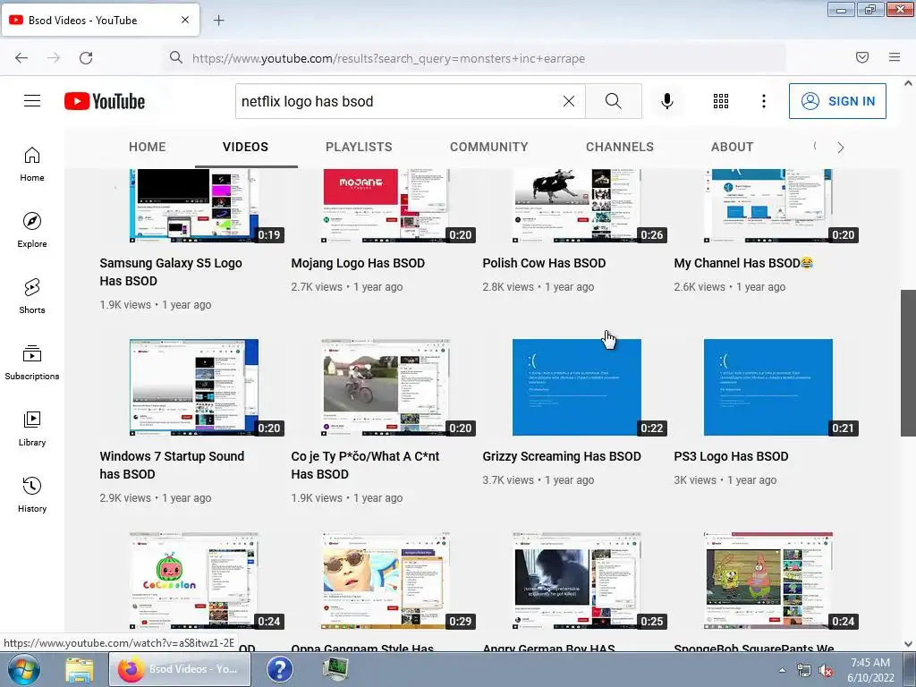Switch to the ABOUT tab

pos(732,147)
